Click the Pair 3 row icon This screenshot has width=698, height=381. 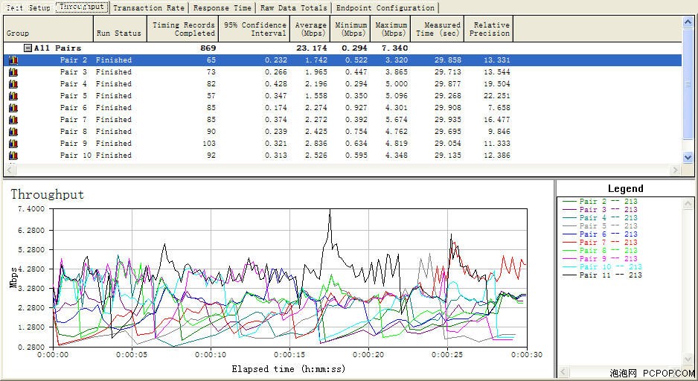(13, 72)
